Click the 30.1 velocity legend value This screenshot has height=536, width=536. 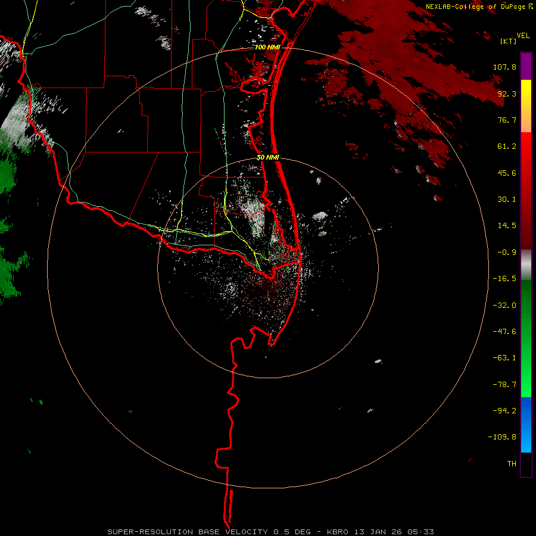[x=507, y=200]
